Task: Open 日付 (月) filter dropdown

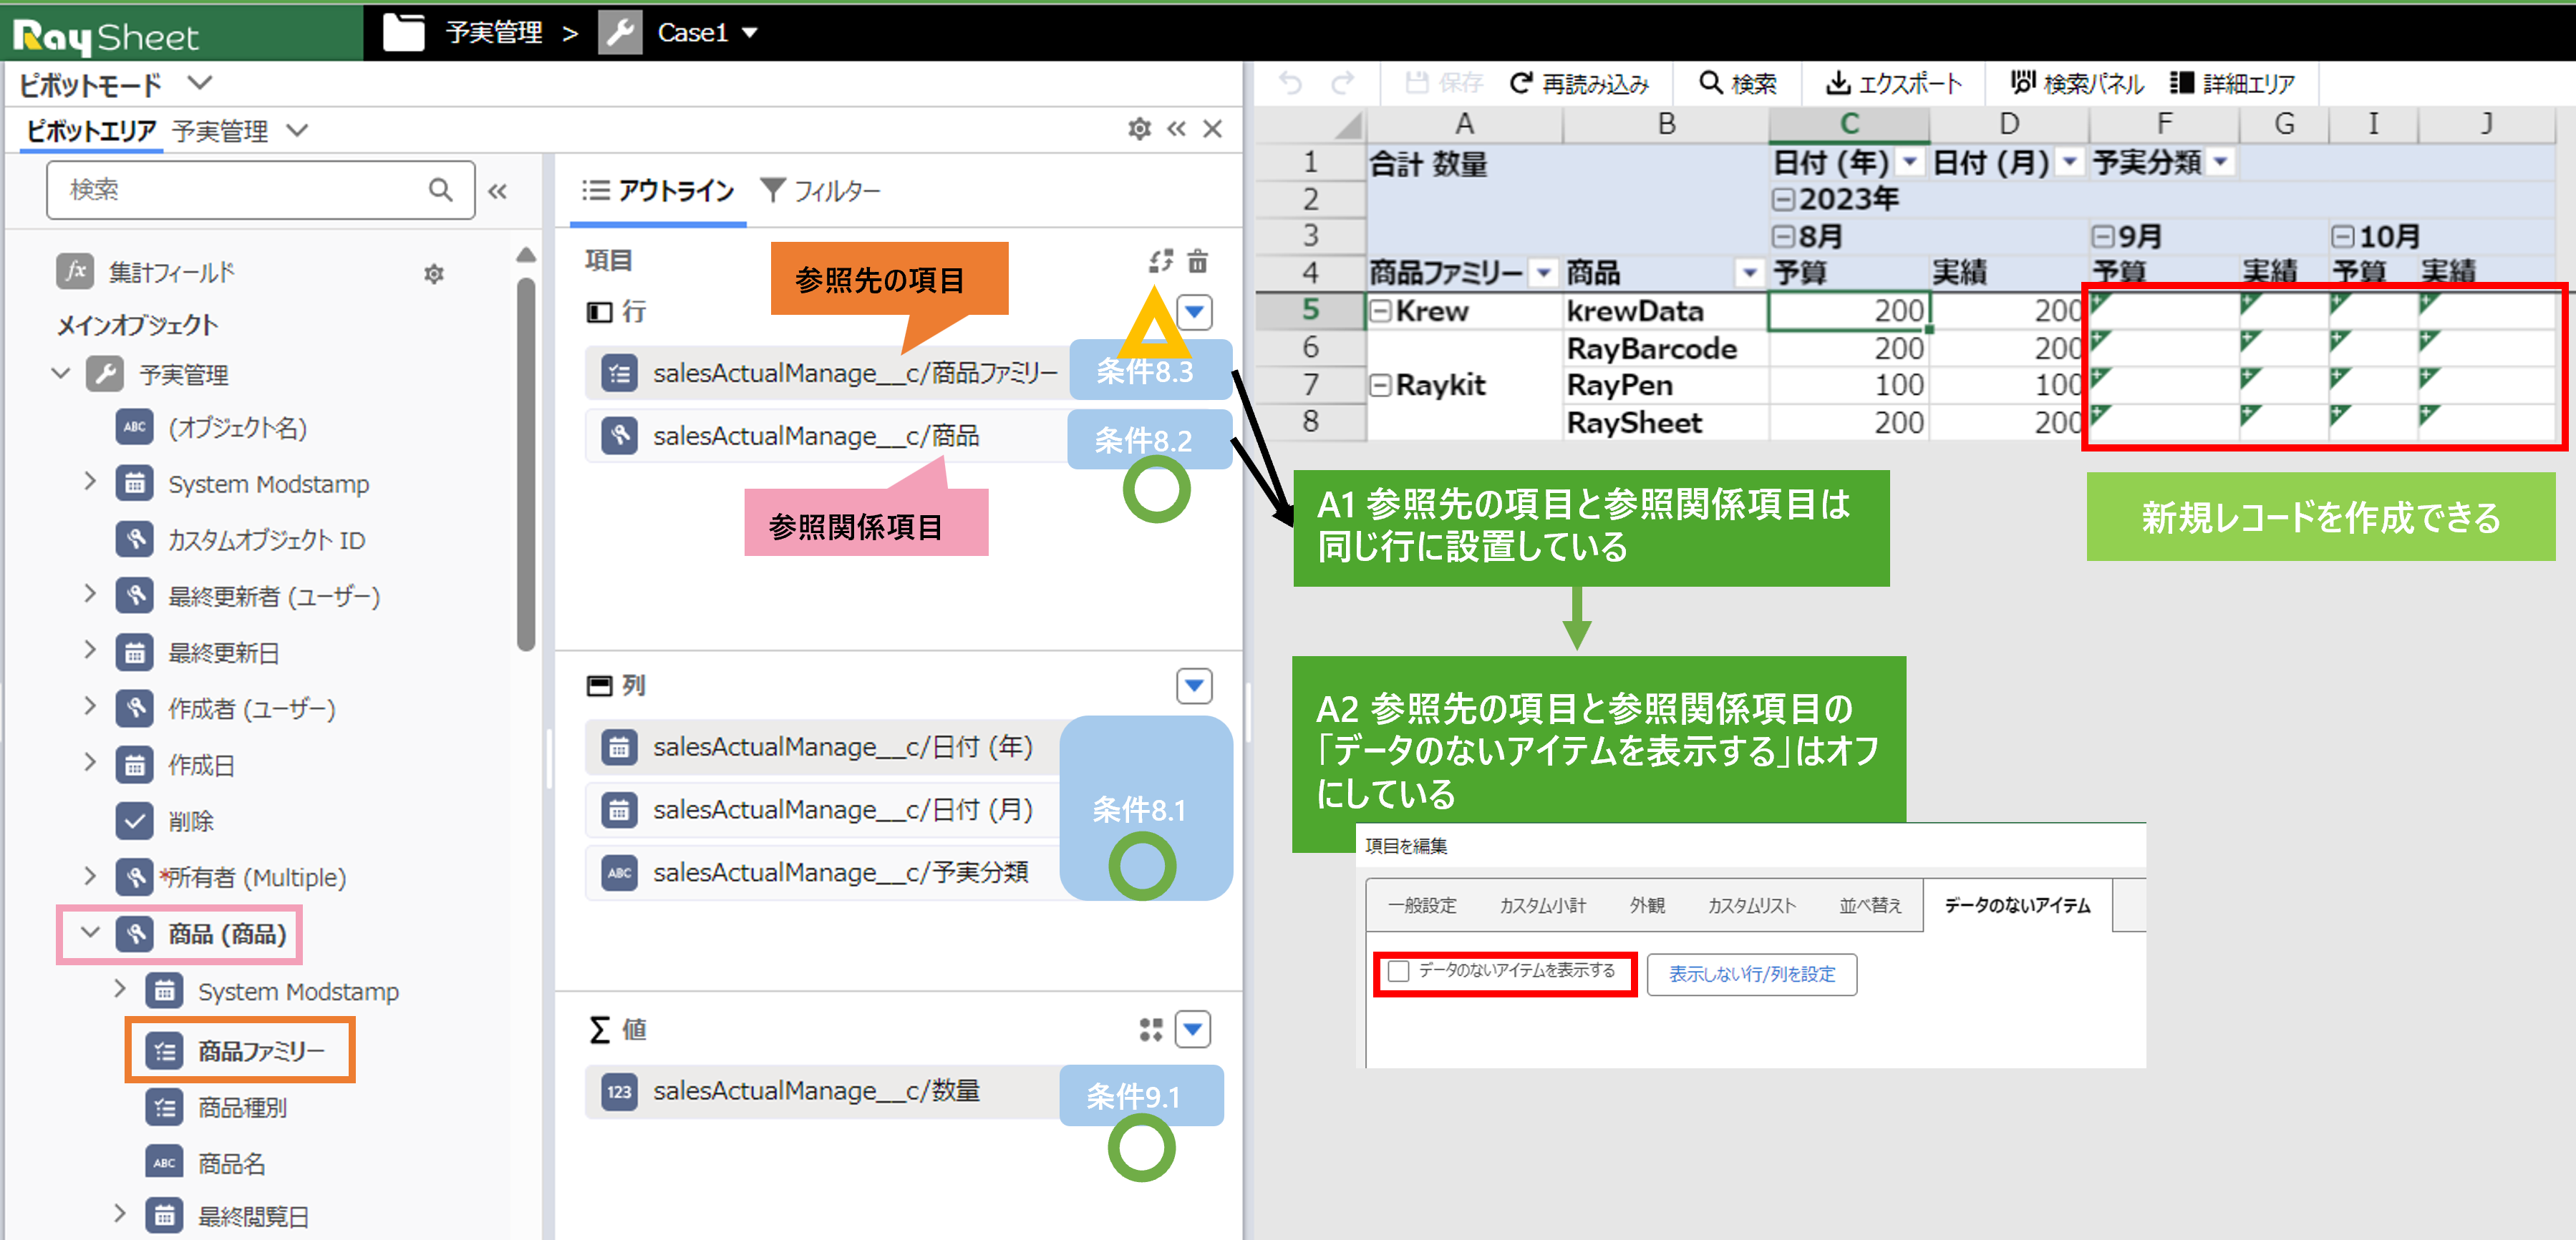Action: point(2070,162)
